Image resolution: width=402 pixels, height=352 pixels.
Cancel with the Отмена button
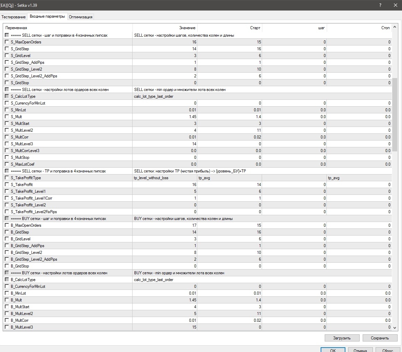point(360,350)
